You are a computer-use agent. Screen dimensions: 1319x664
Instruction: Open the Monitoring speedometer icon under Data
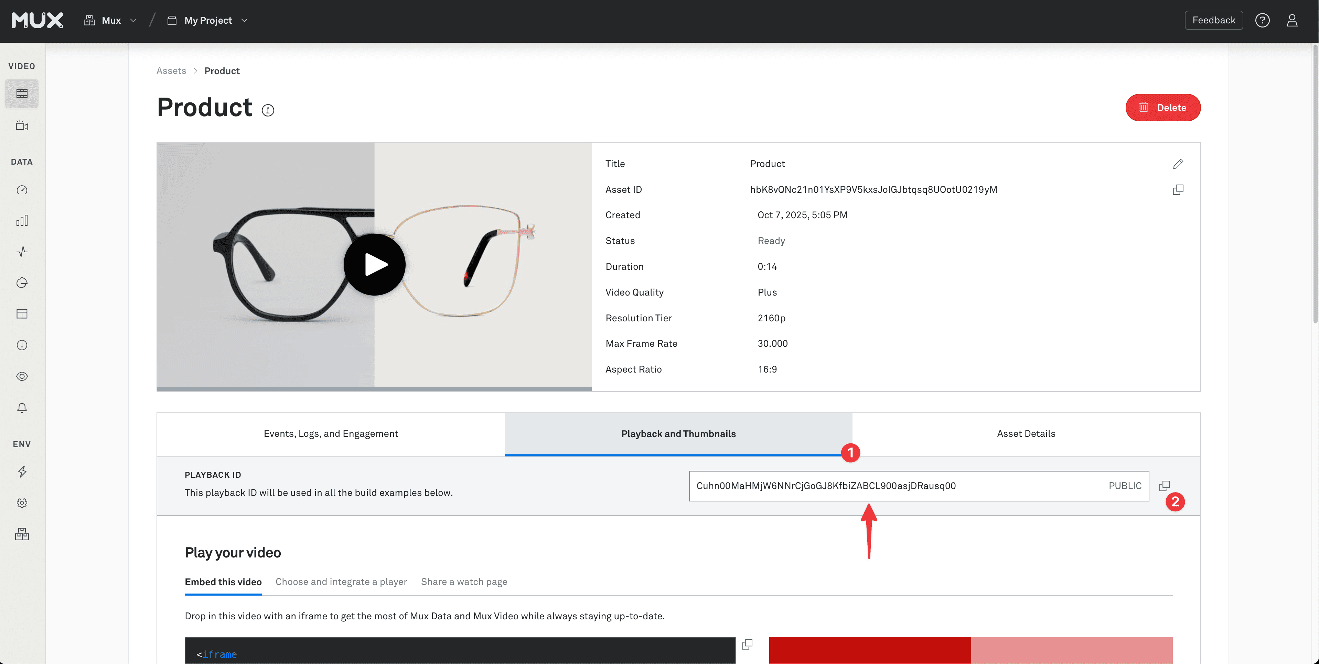22,189
